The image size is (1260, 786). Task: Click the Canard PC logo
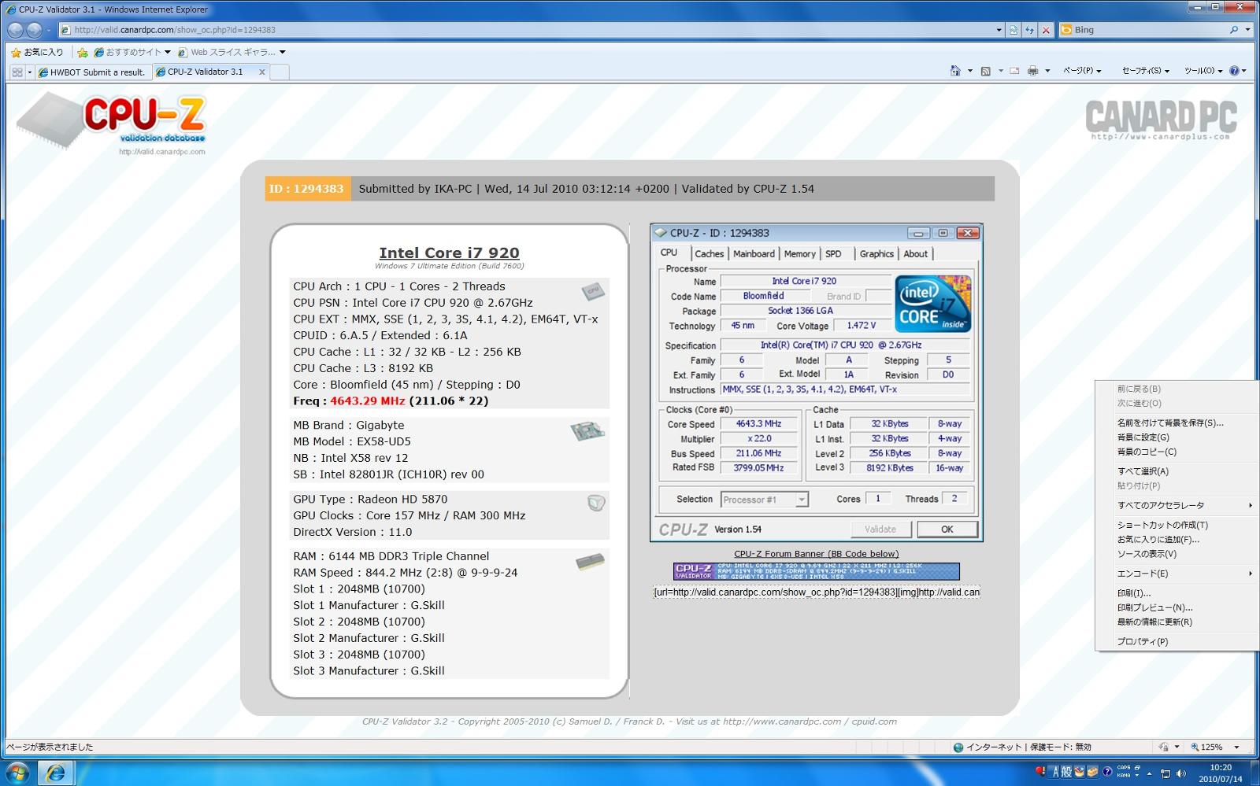pos(1161,120)
